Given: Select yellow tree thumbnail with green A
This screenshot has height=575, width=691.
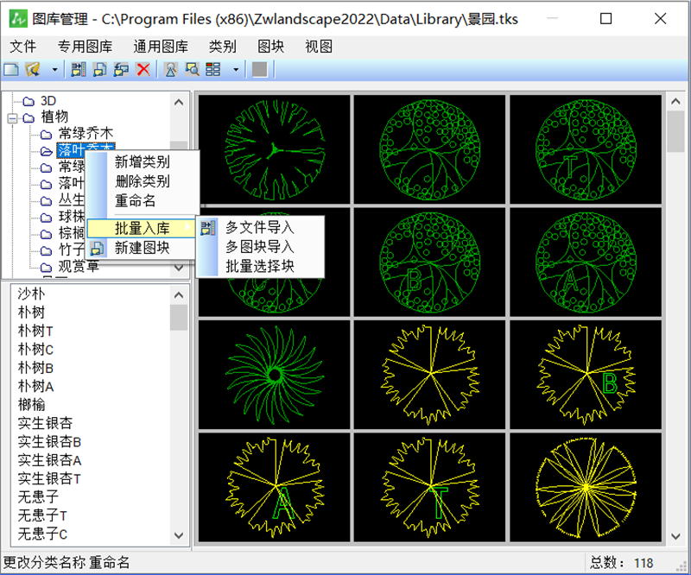Looking at the screenshot, I should (x=274, y=487).
